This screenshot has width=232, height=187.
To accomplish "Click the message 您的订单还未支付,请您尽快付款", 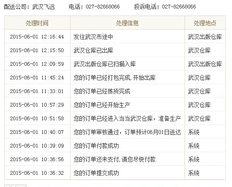I will 115,159.
